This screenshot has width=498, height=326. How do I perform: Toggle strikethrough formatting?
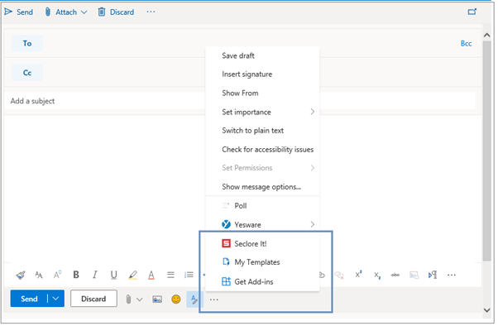pos(395,275)
